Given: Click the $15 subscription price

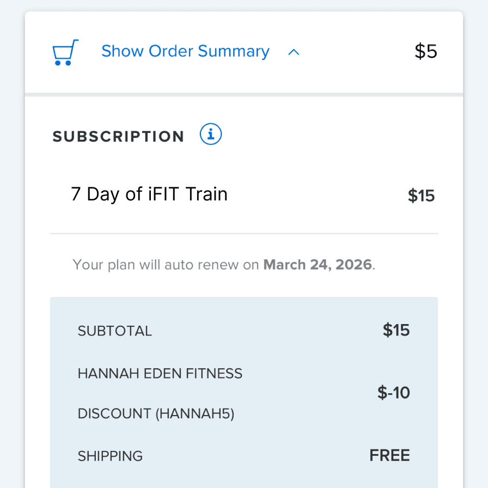Looking at the screenshot, I should click(421, 196).
